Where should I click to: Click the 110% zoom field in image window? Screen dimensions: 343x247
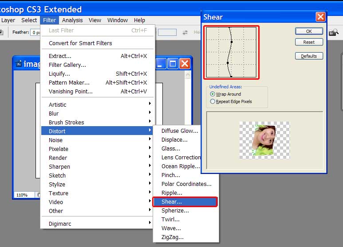[24, 195]
